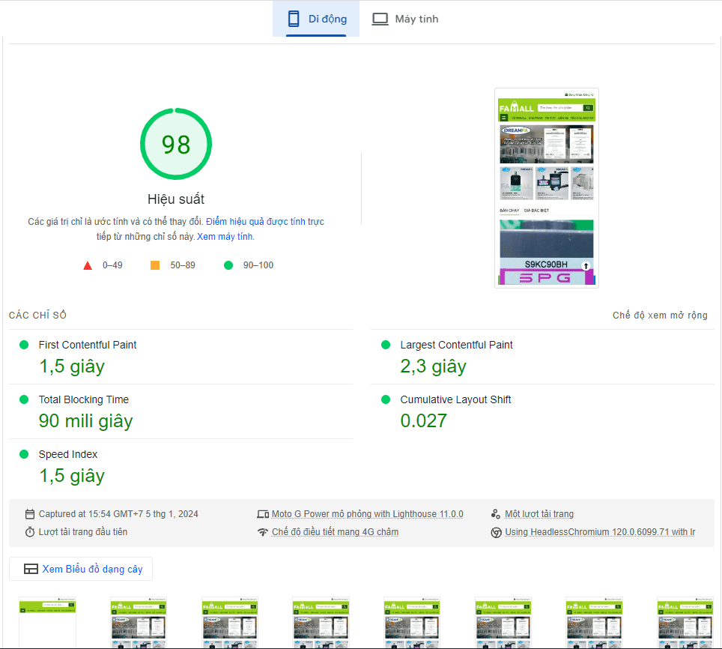Click the Lượt tải trang đầu tiên label

pyautogui.click(x=83, y=532)
